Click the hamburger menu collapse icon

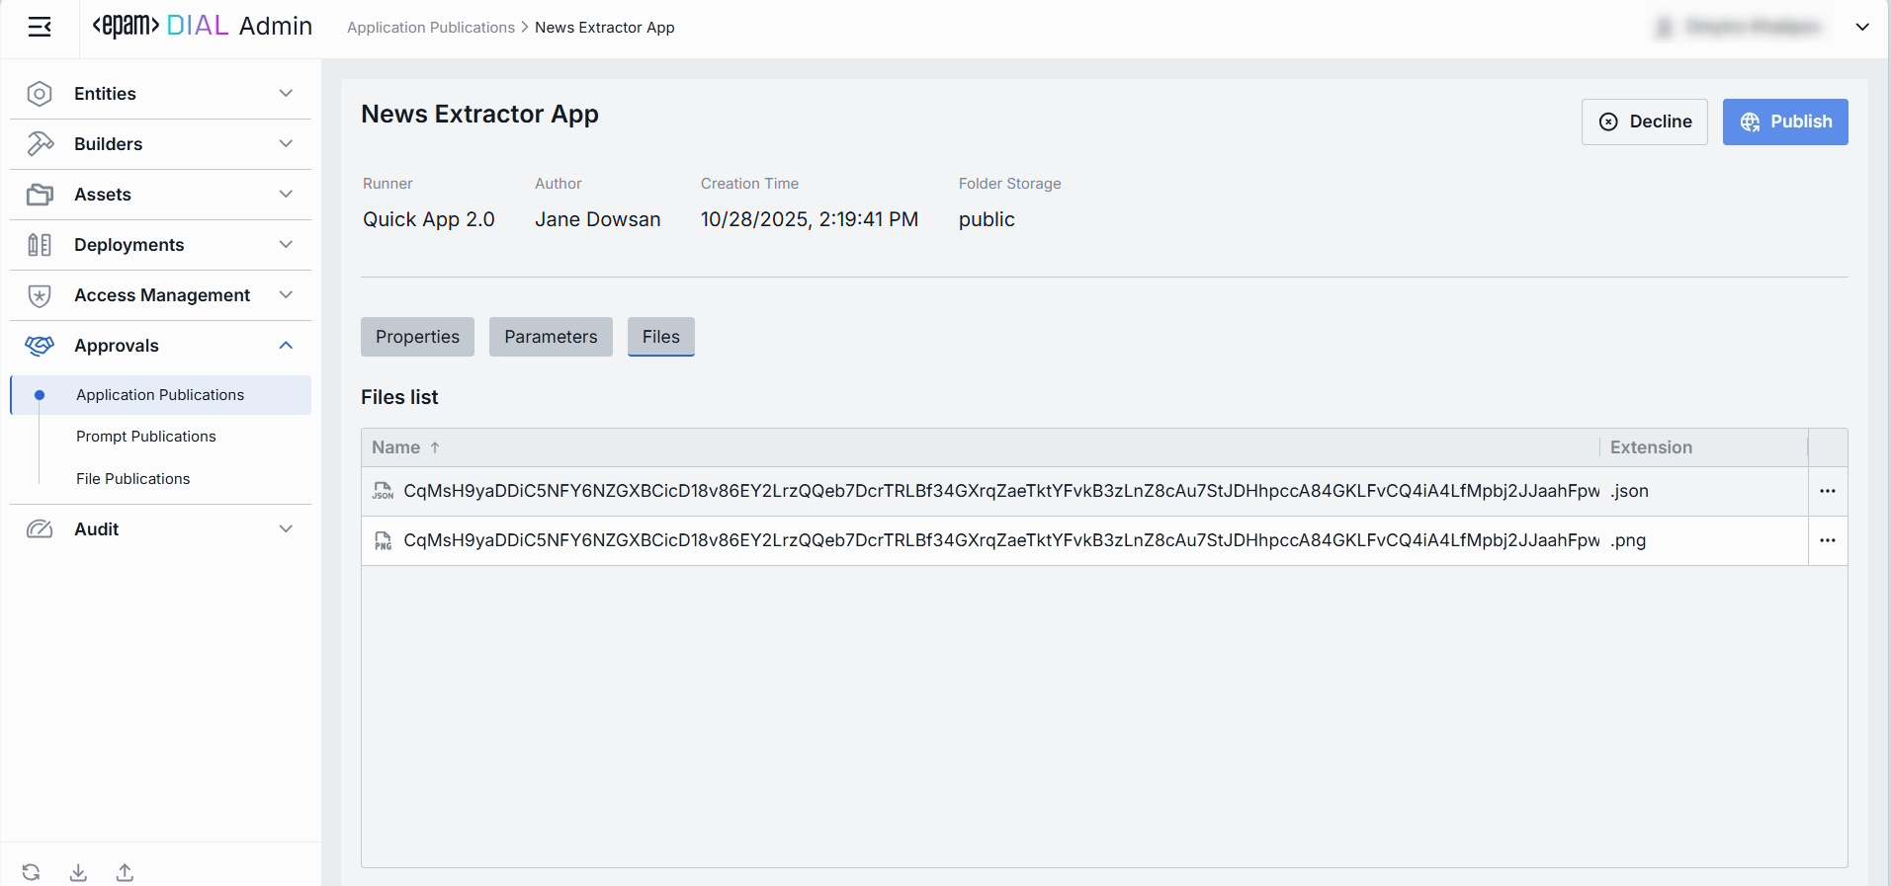pyautogui.click(x=40, y=27)
